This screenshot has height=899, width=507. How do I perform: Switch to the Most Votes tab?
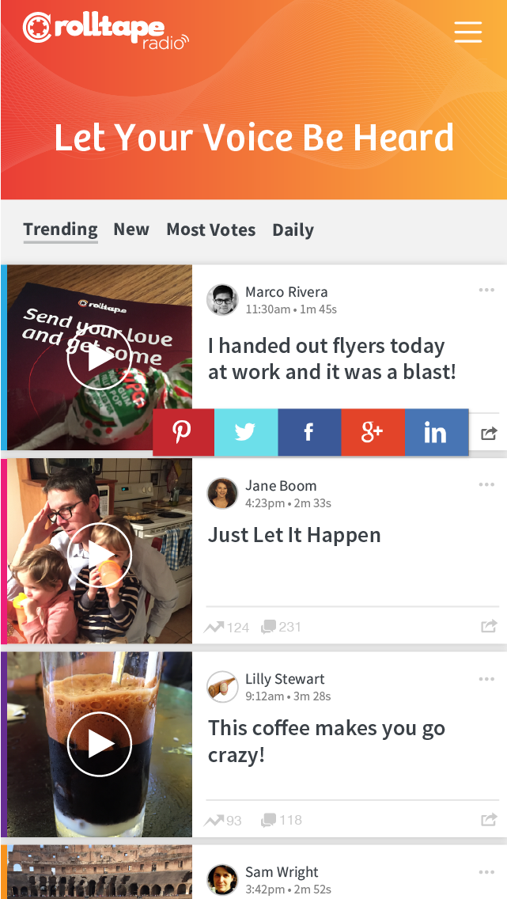pos(211,230)
